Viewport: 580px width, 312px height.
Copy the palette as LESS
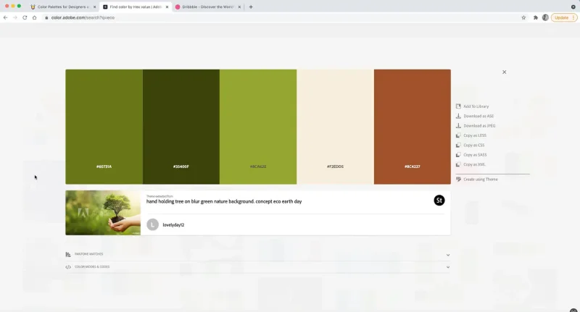click(471, 135)
